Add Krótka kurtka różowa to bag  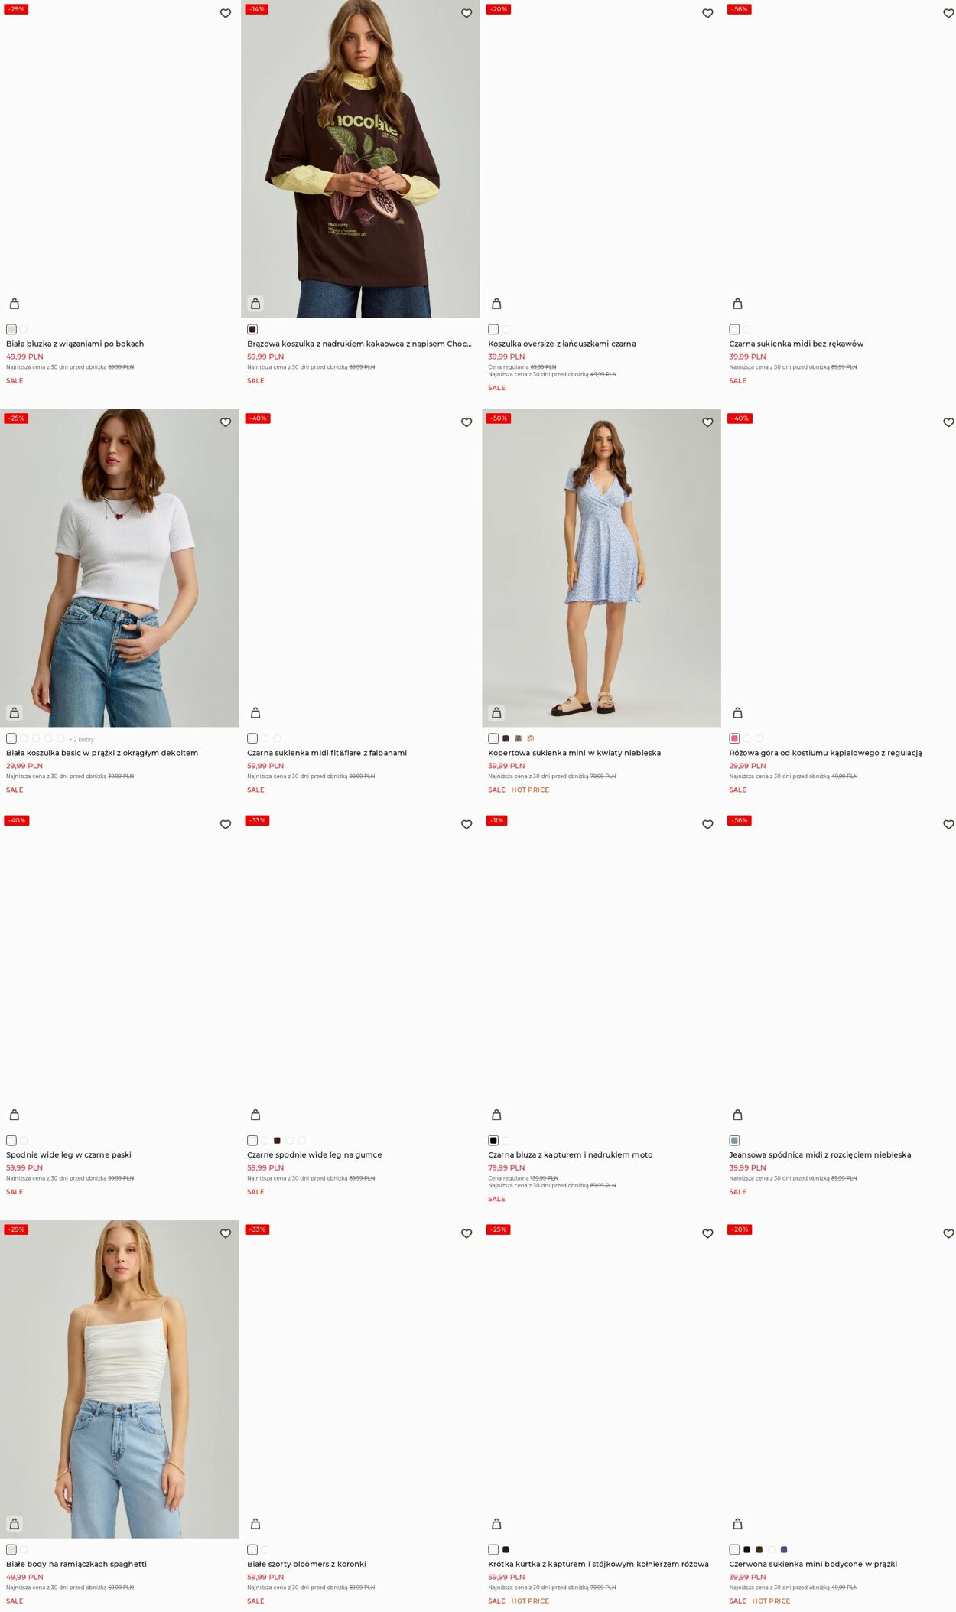click(496, 1524)
